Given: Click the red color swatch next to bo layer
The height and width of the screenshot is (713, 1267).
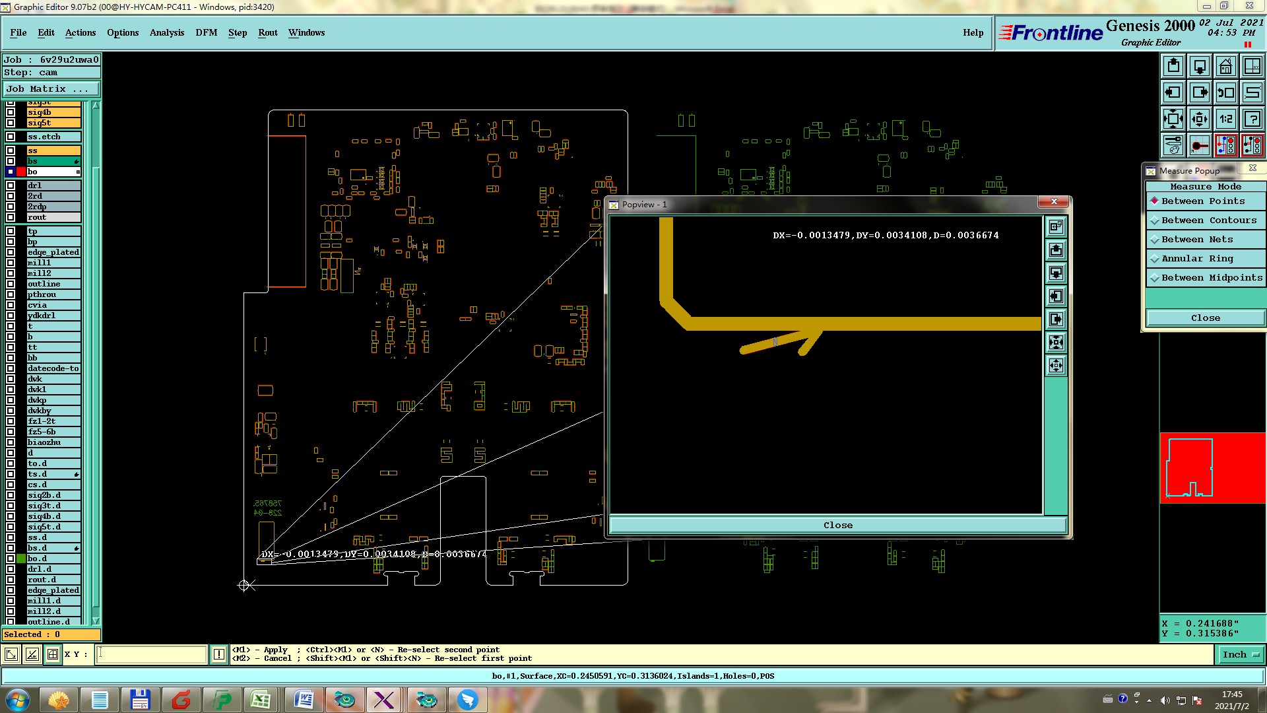Looking at the screenshot, I should [21, 172].
